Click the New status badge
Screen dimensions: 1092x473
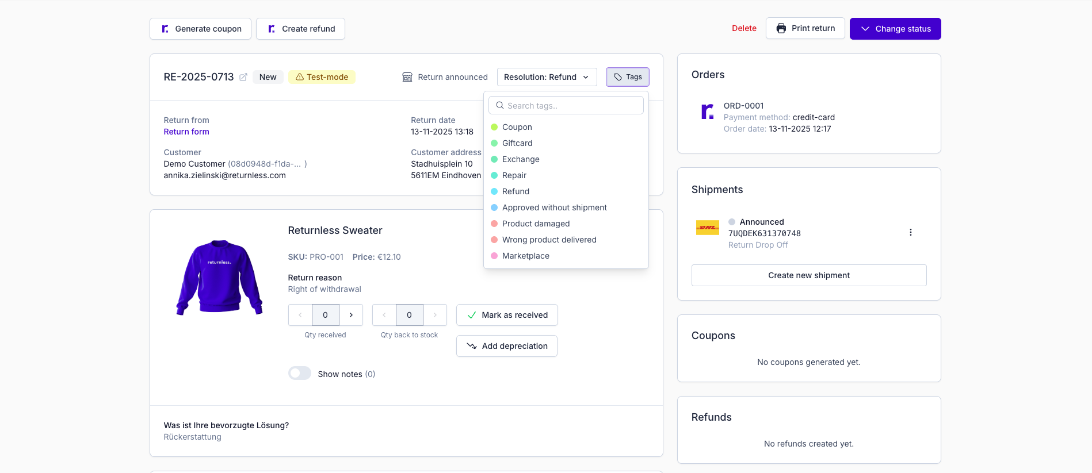click(x=268, y=77)
